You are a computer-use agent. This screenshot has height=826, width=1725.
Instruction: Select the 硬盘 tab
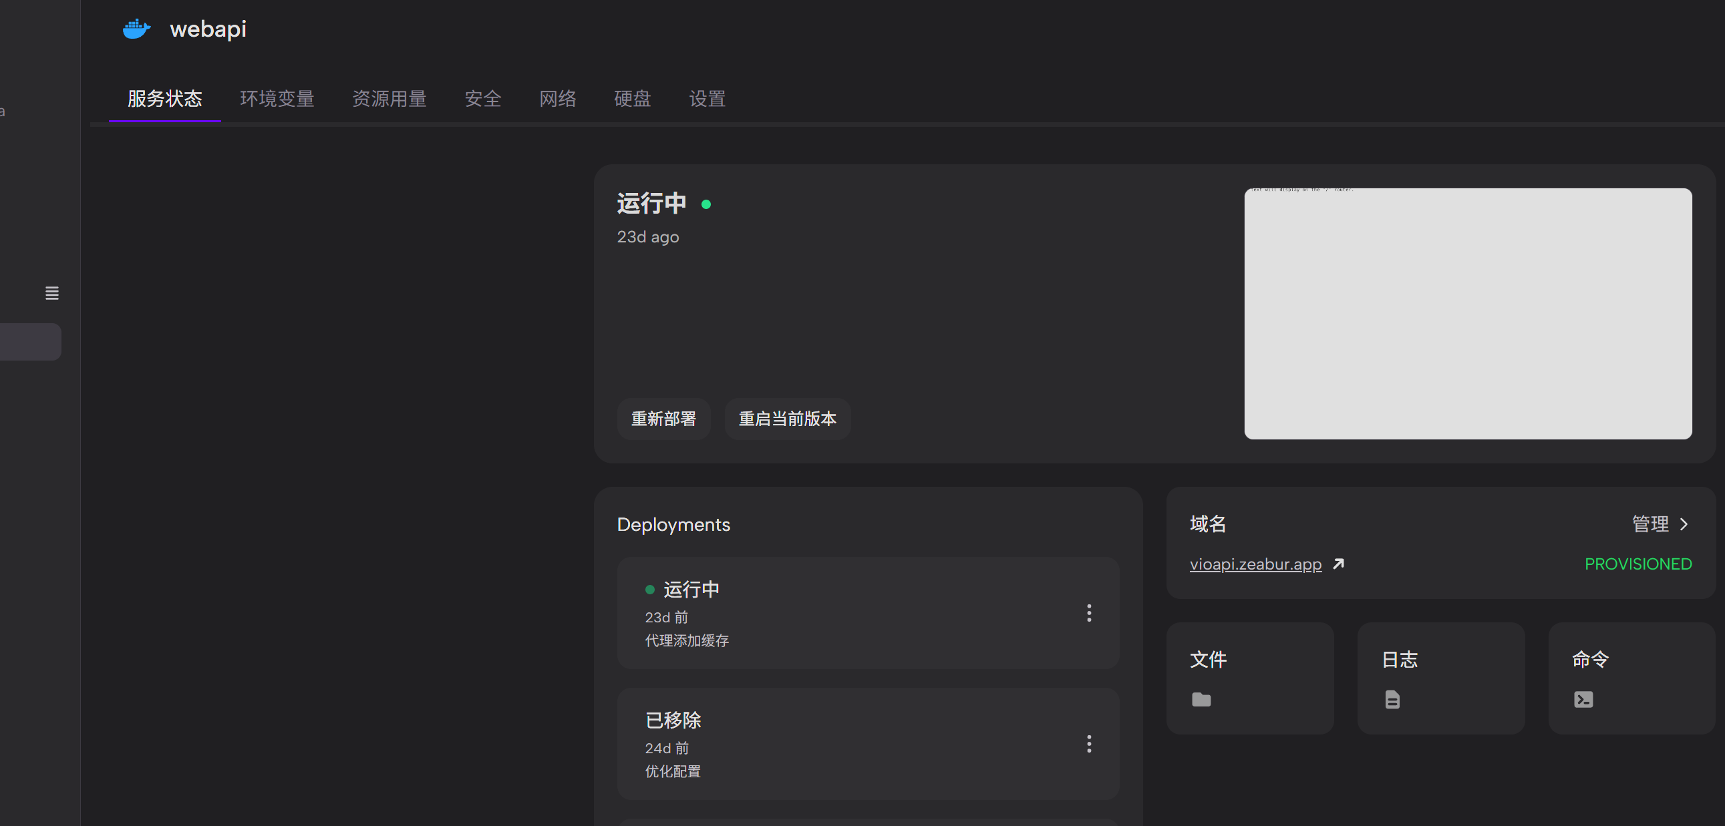click(632, 99)
